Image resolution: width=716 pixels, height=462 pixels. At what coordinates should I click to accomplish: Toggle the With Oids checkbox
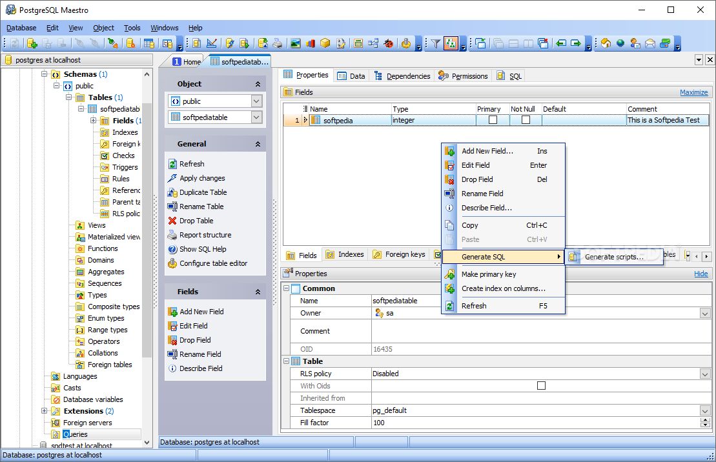(541, 386)
